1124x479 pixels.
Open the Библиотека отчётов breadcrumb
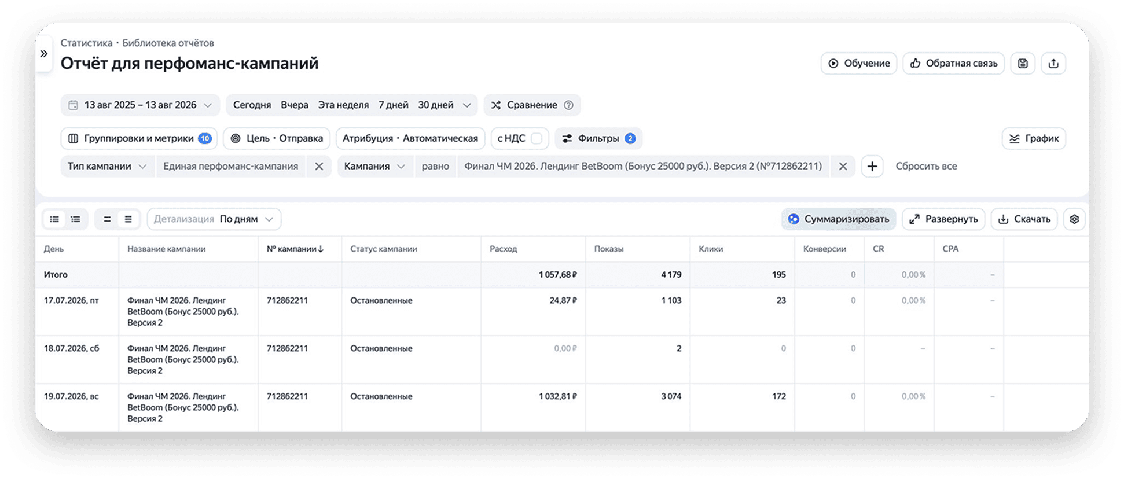tap(168, 43)
